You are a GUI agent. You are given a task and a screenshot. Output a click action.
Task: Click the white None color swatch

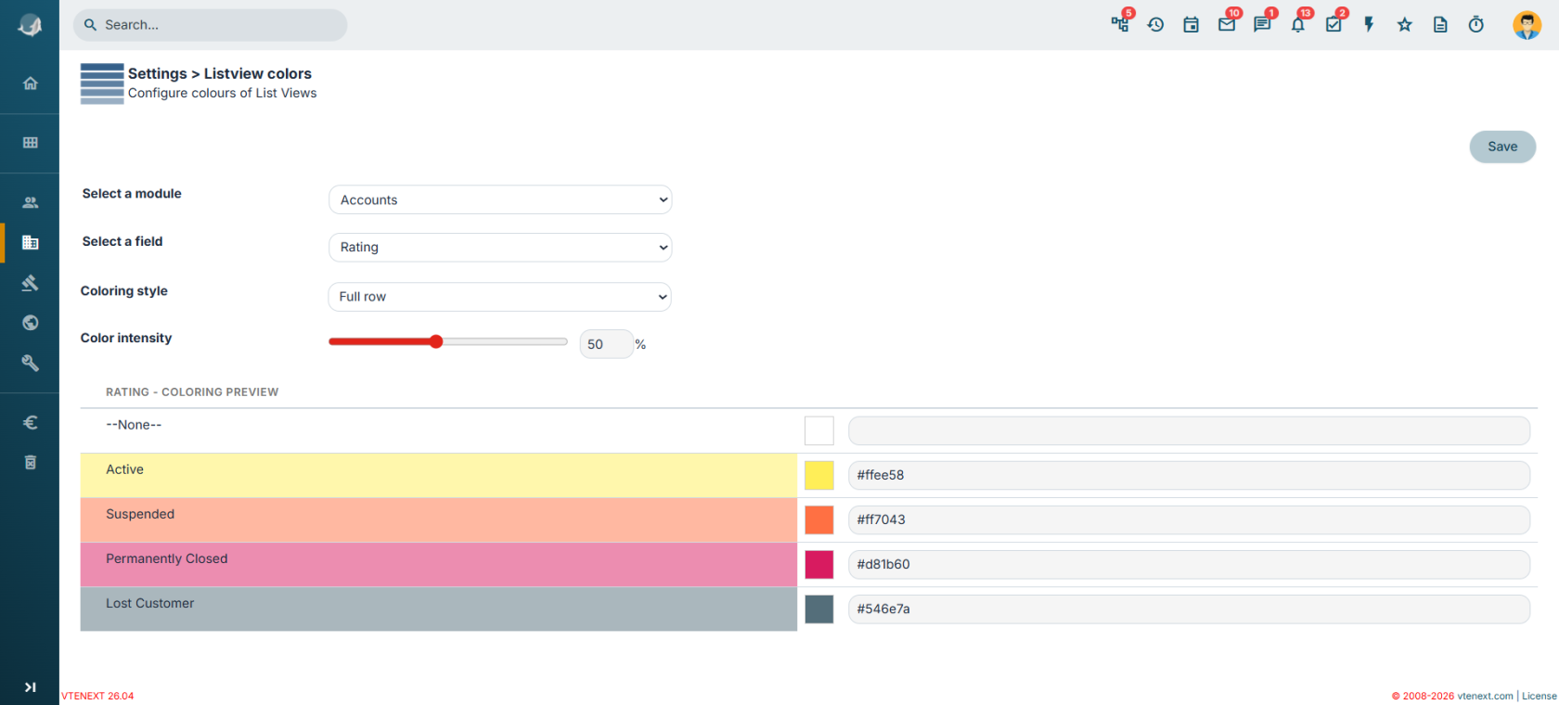tap(819, 430)
